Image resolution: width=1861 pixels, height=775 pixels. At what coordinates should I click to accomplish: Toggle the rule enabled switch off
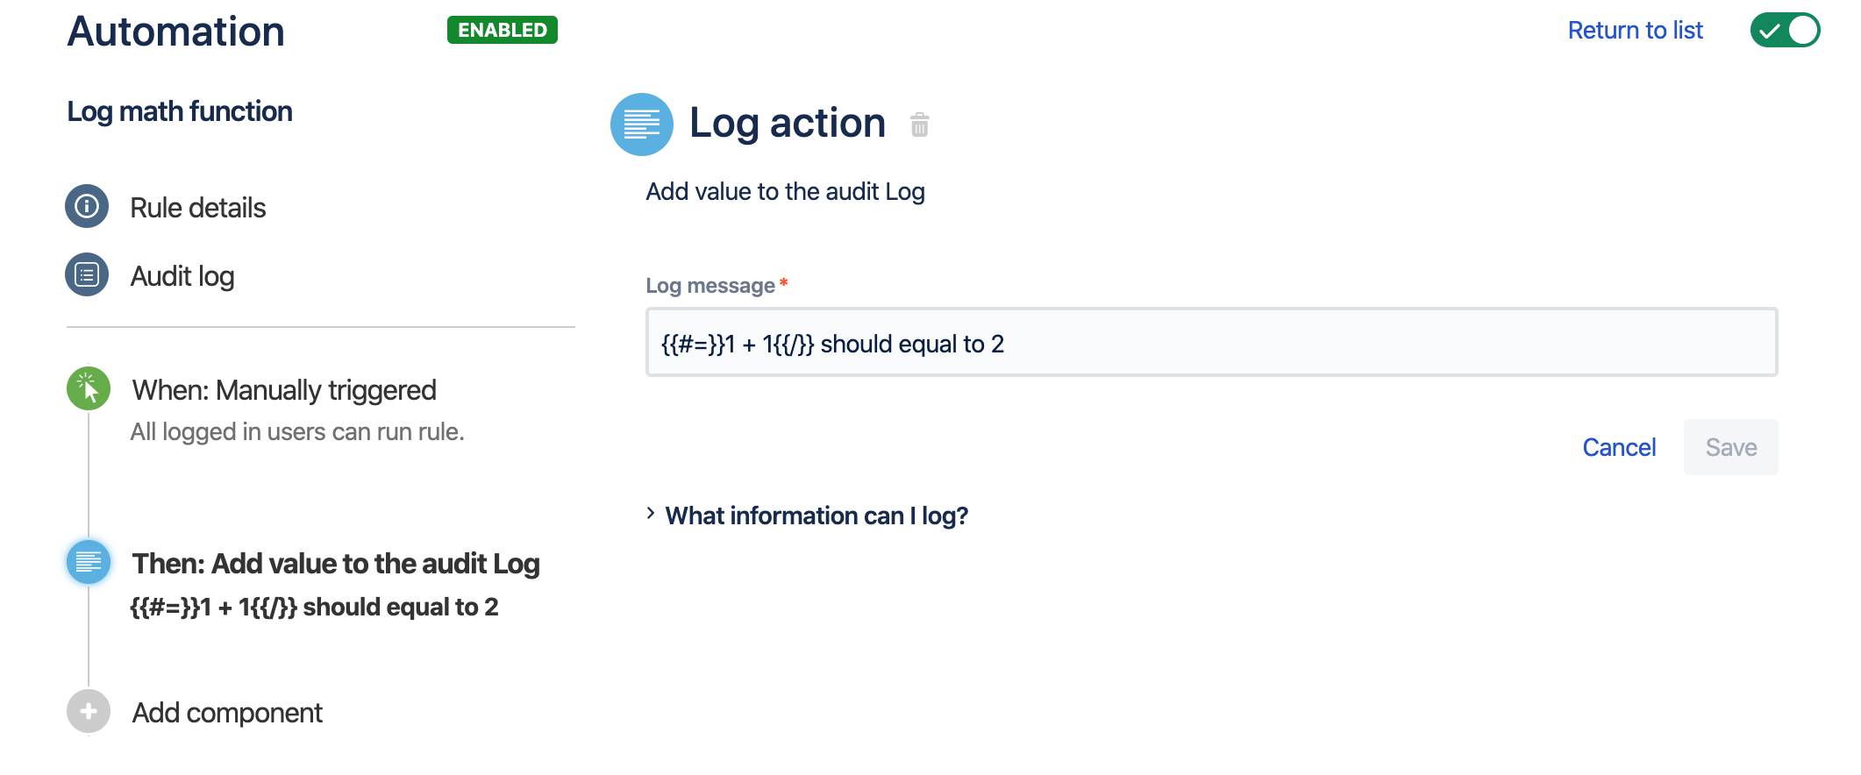click(1784, 31)
